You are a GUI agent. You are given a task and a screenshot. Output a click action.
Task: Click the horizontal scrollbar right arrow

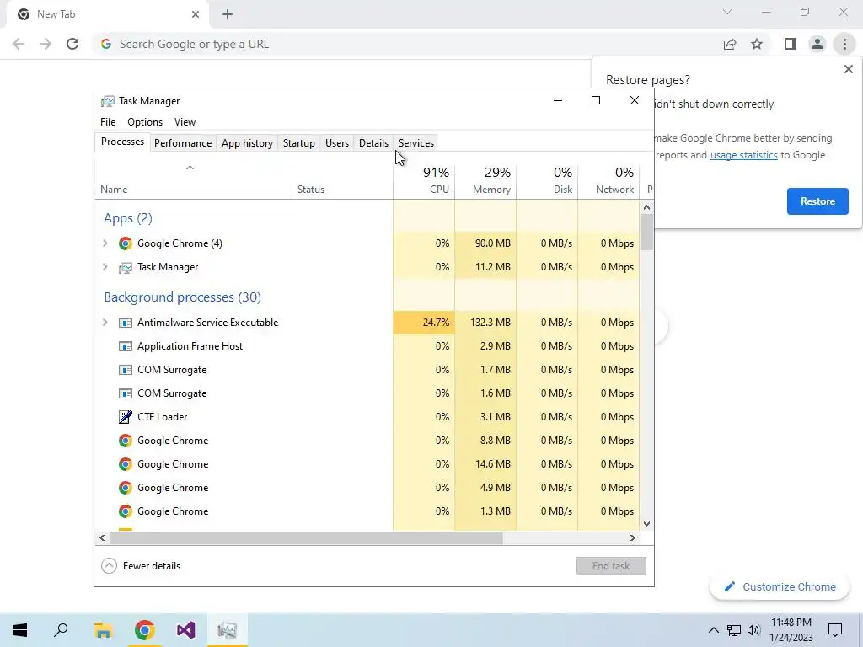click(632, 538)
